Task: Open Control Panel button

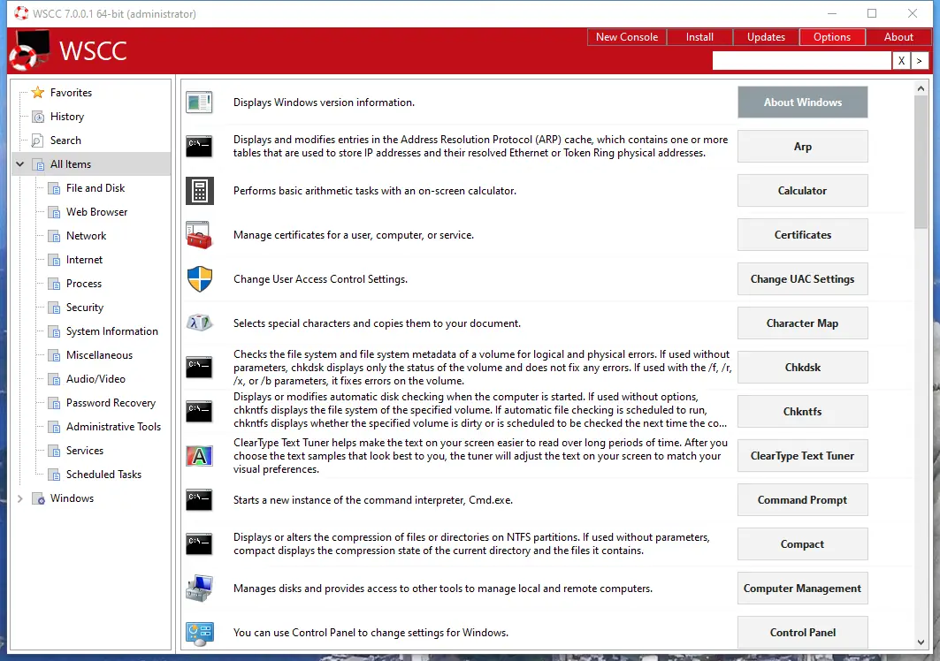Action: (803, 632)
